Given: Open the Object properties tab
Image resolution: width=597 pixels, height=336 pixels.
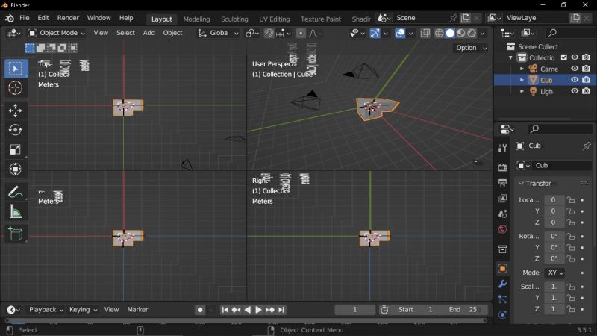Looking at the screenshot, I should tap(502, 269).
